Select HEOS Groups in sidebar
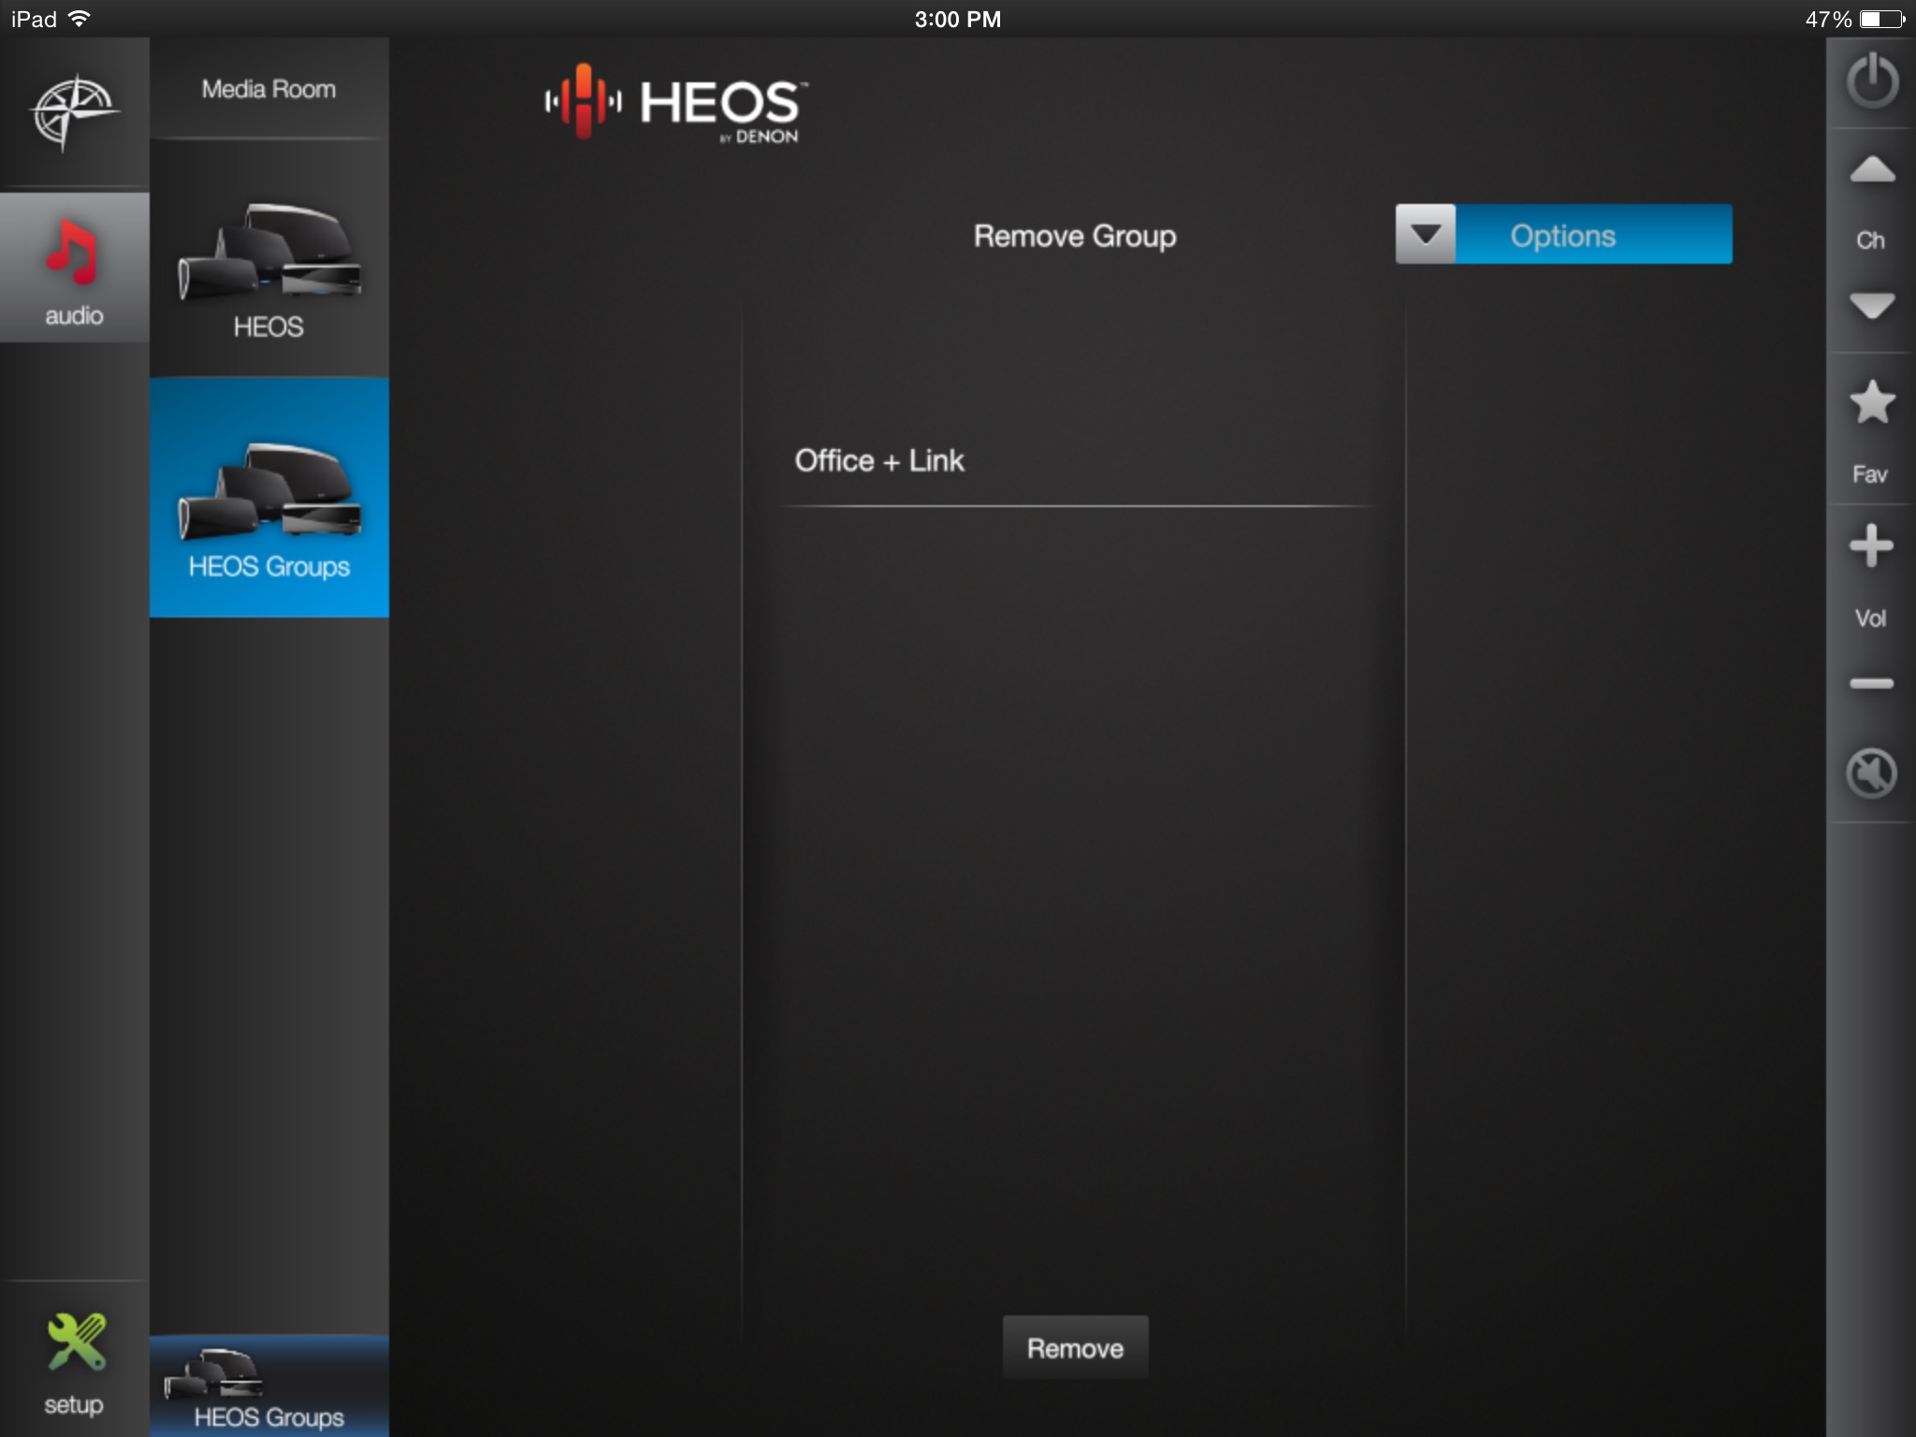The height and width of the screenshot is (1437, 1916). [x=269, y=497]
